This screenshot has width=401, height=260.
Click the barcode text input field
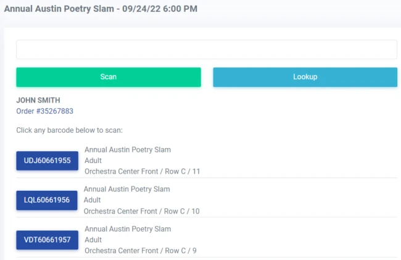click(206, 49)
